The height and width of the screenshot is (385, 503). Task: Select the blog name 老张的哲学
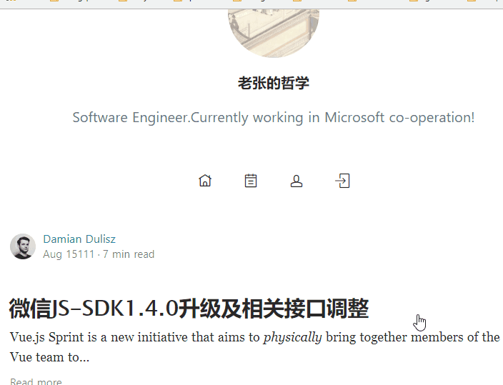pos(274,83)
